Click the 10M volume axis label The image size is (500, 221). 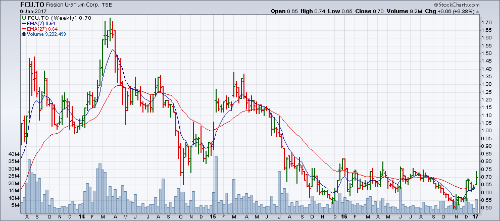(14, 198)
